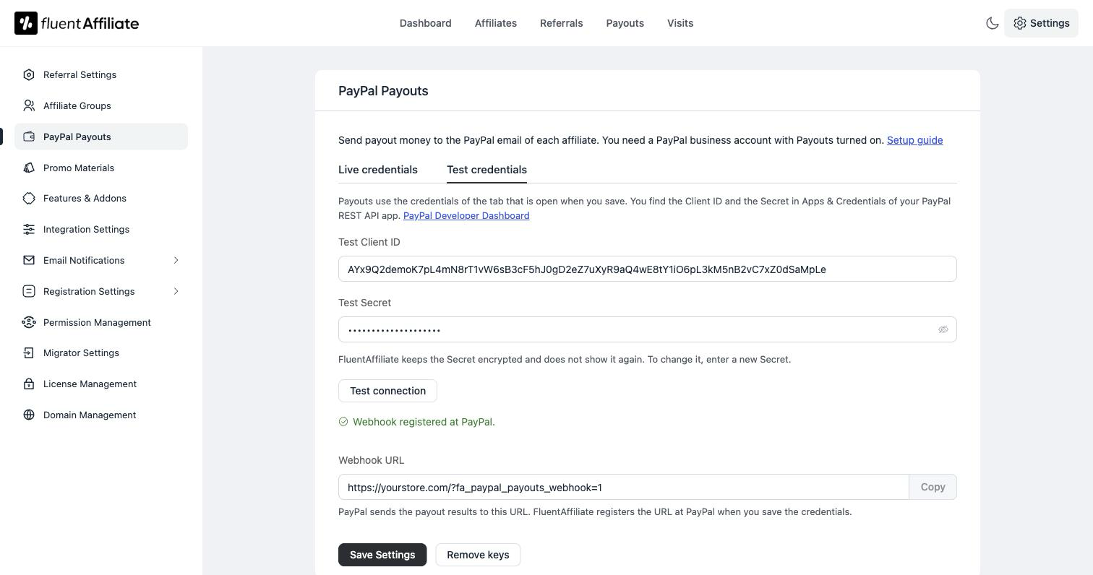The image size is (1093, 575).
Task: Select License Management in the sidebar
Action: pyautogui.click(x=101, y=384)
